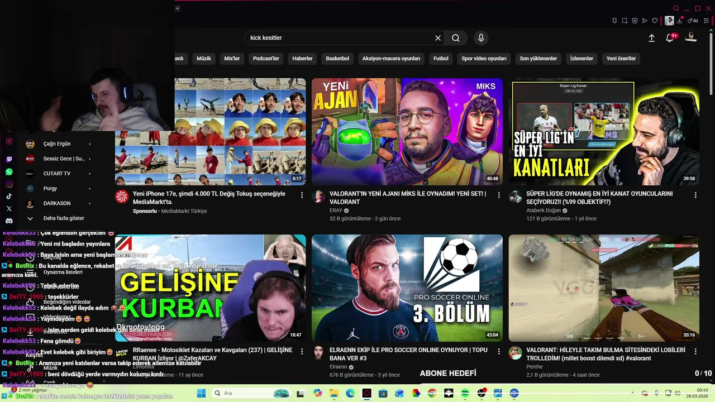Open options menu for iPhone 17e ad
This screenshot has height=402, width=715.
click(x=302, y=195)
